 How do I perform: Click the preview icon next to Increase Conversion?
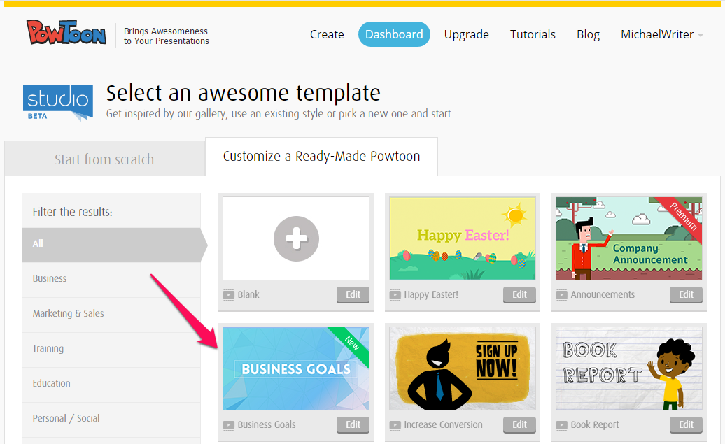[395, 424]
